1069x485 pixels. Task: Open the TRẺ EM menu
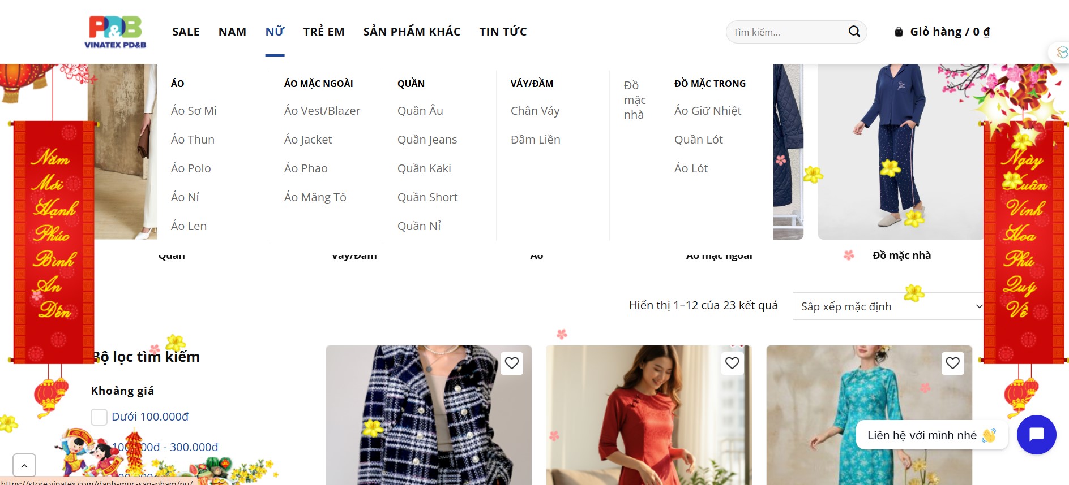(324, 32)
